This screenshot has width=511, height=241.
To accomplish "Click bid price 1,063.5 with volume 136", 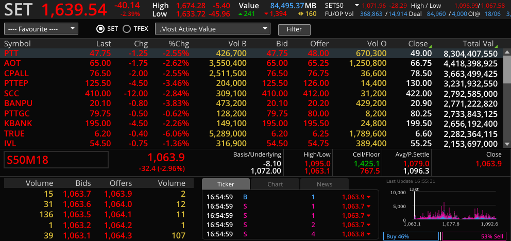I will pos(77,215).
